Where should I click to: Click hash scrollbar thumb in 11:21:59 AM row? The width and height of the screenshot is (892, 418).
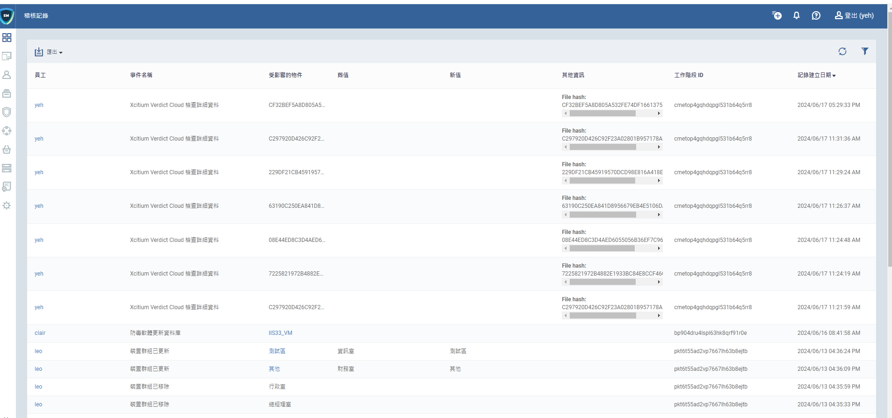(602, 316)
